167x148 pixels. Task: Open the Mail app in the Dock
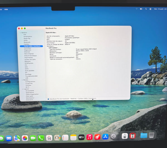pos(9,138)
